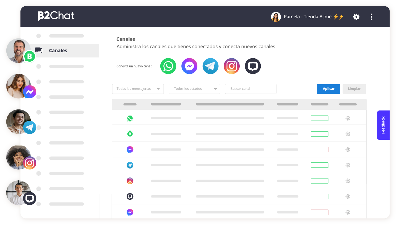Select the Instagram icon in the channel table
The image size is (397, 226).
[x=130, y=181]
